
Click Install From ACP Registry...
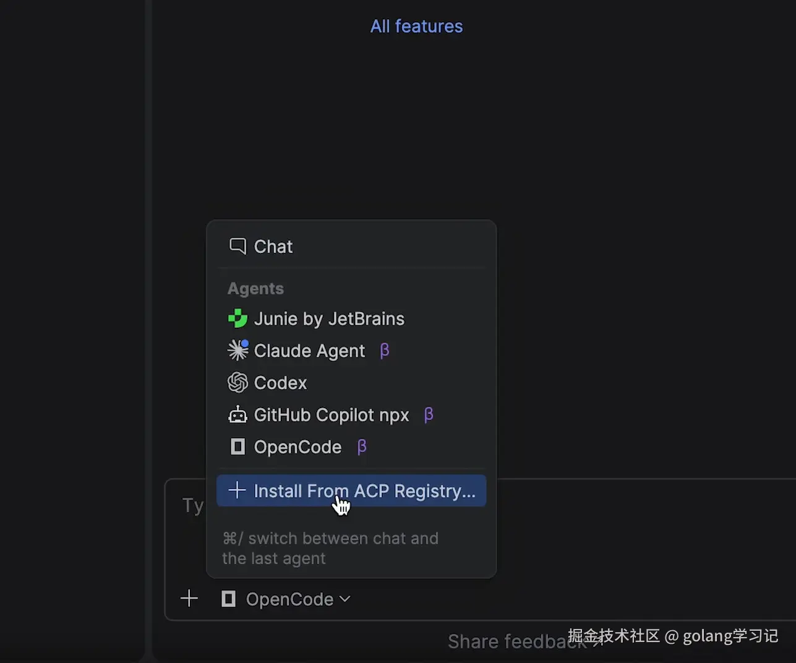[x=364, y=491]
